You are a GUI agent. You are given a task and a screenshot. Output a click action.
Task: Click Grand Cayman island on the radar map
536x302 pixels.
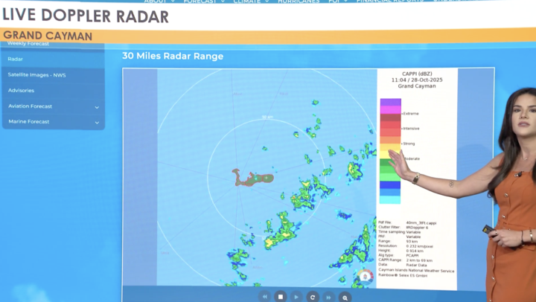pyautogui.click(x=253, y=178)
